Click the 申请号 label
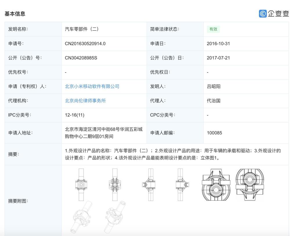This screenshot has height=236, width=290. click(x=16, y=44)
